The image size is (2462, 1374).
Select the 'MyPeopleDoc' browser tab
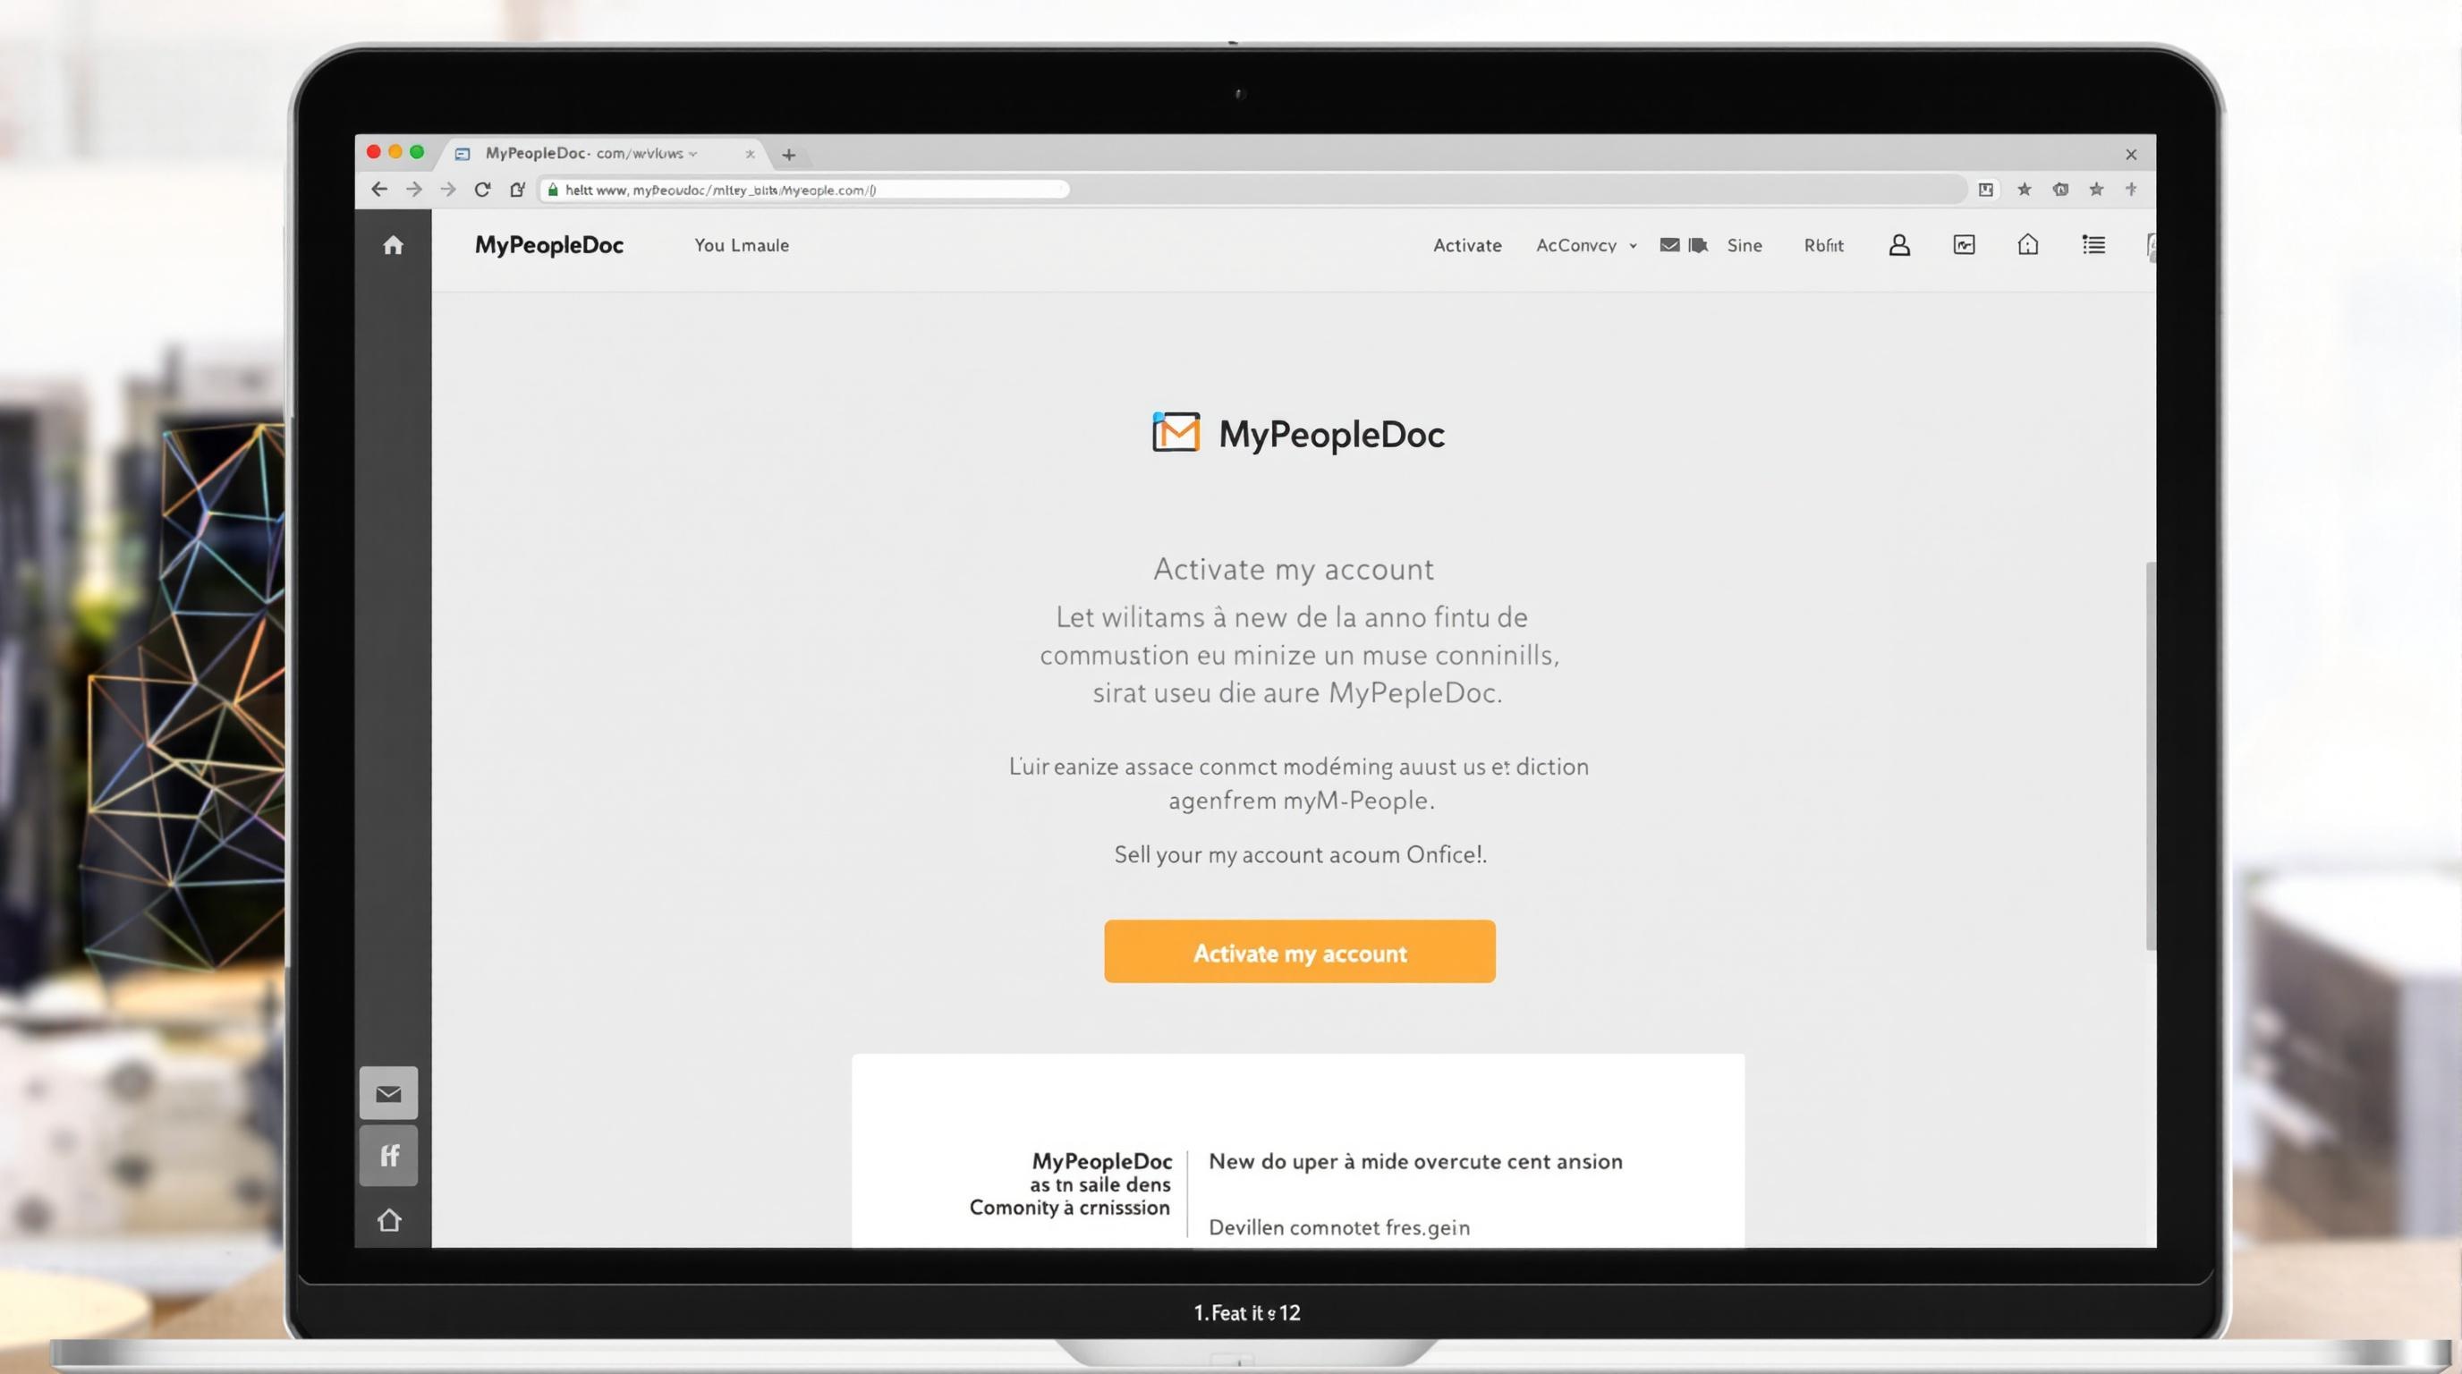(x=602, y=153)
